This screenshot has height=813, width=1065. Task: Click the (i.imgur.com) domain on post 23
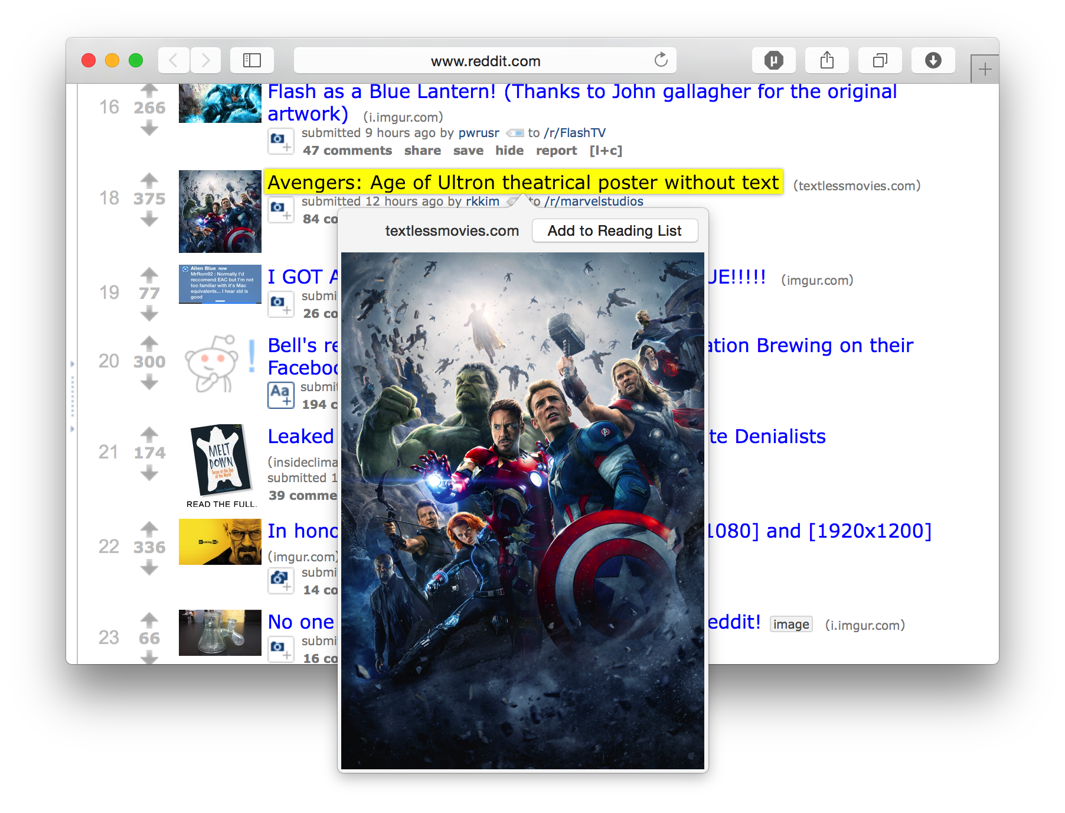tap(865, 625)
